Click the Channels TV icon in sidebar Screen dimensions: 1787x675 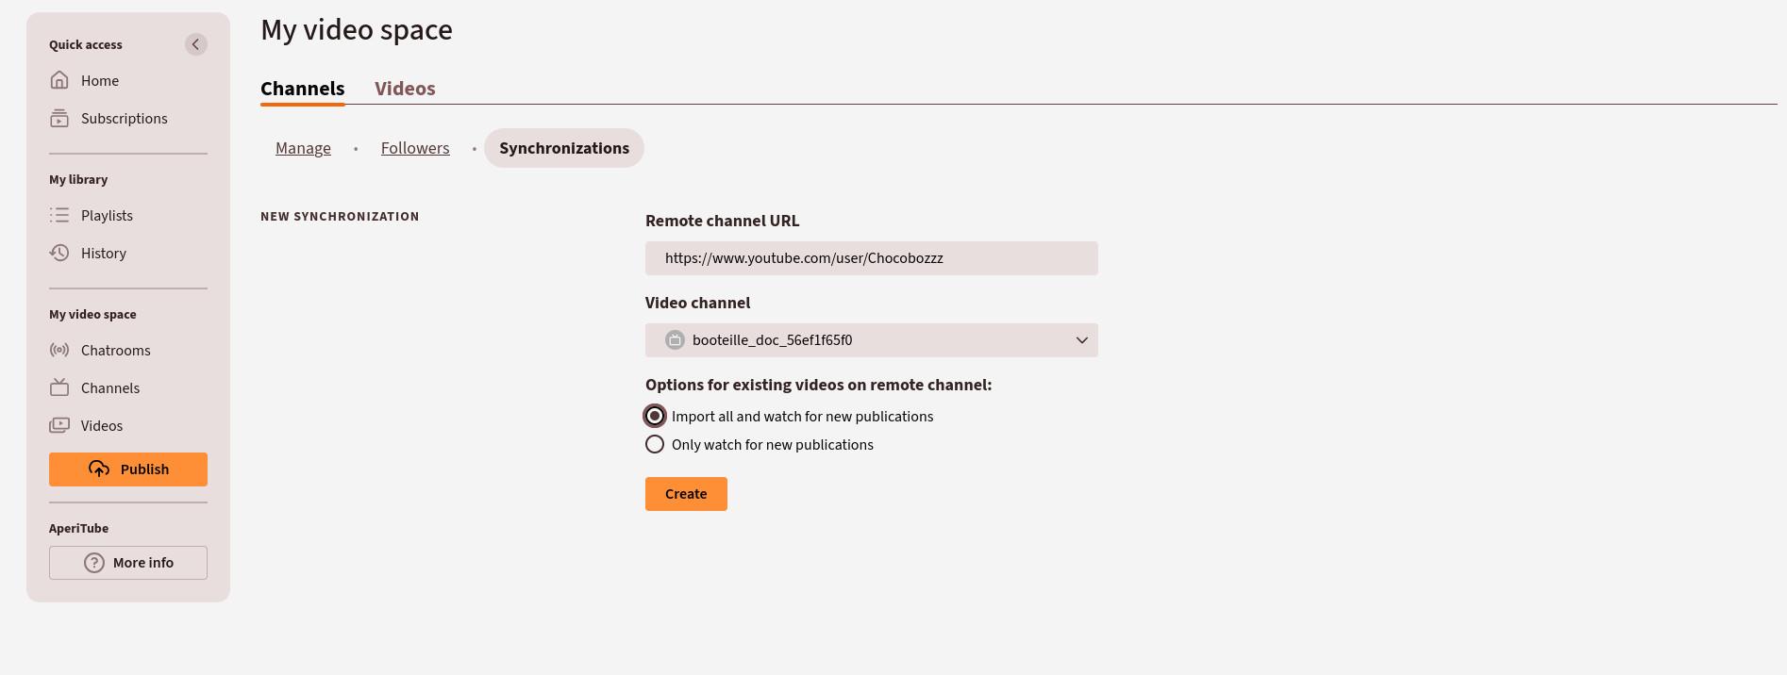[x=59, y=388]
